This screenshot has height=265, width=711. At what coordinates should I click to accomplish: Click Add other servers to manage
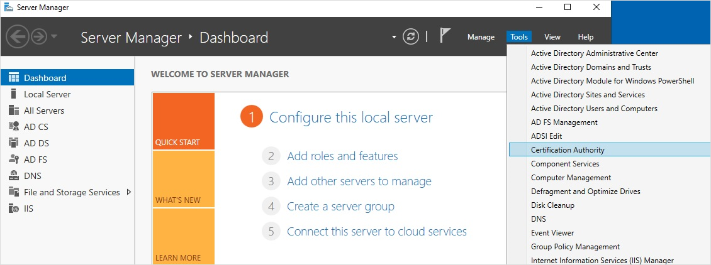coord(359,181)
